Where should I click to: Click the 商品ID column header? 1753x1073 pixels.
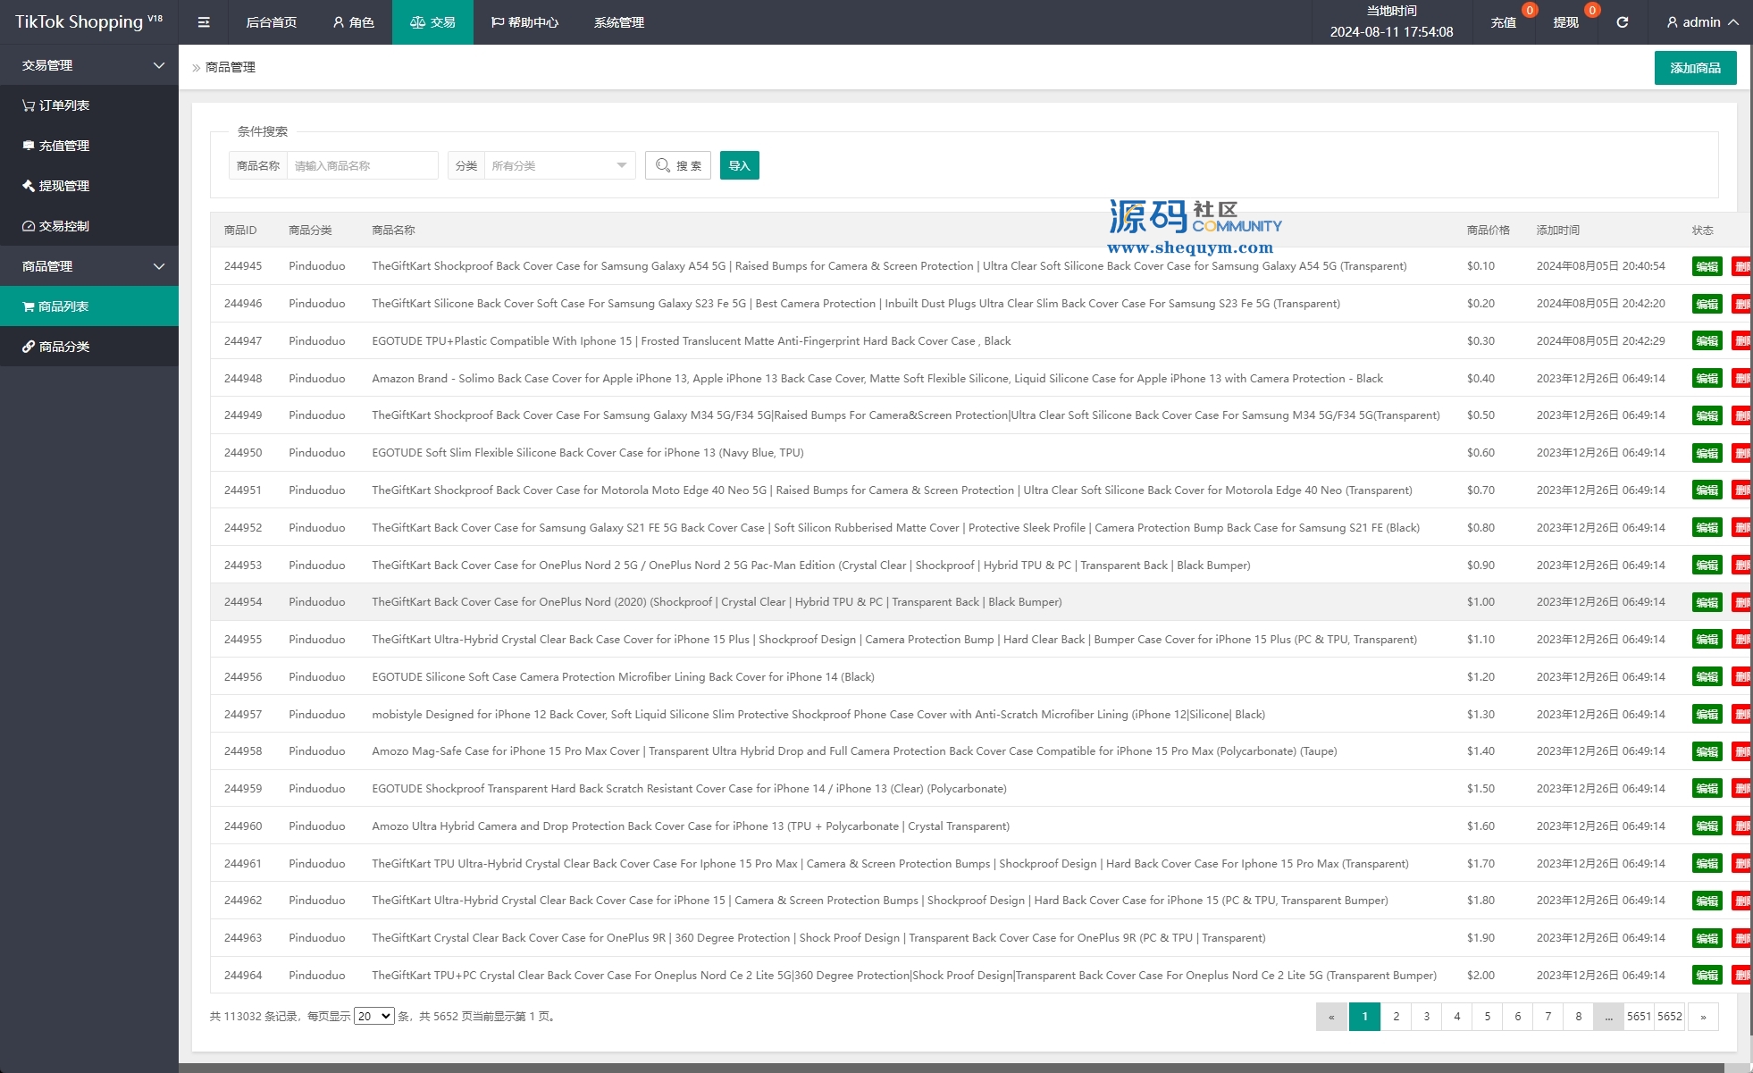tap(240, 231)
